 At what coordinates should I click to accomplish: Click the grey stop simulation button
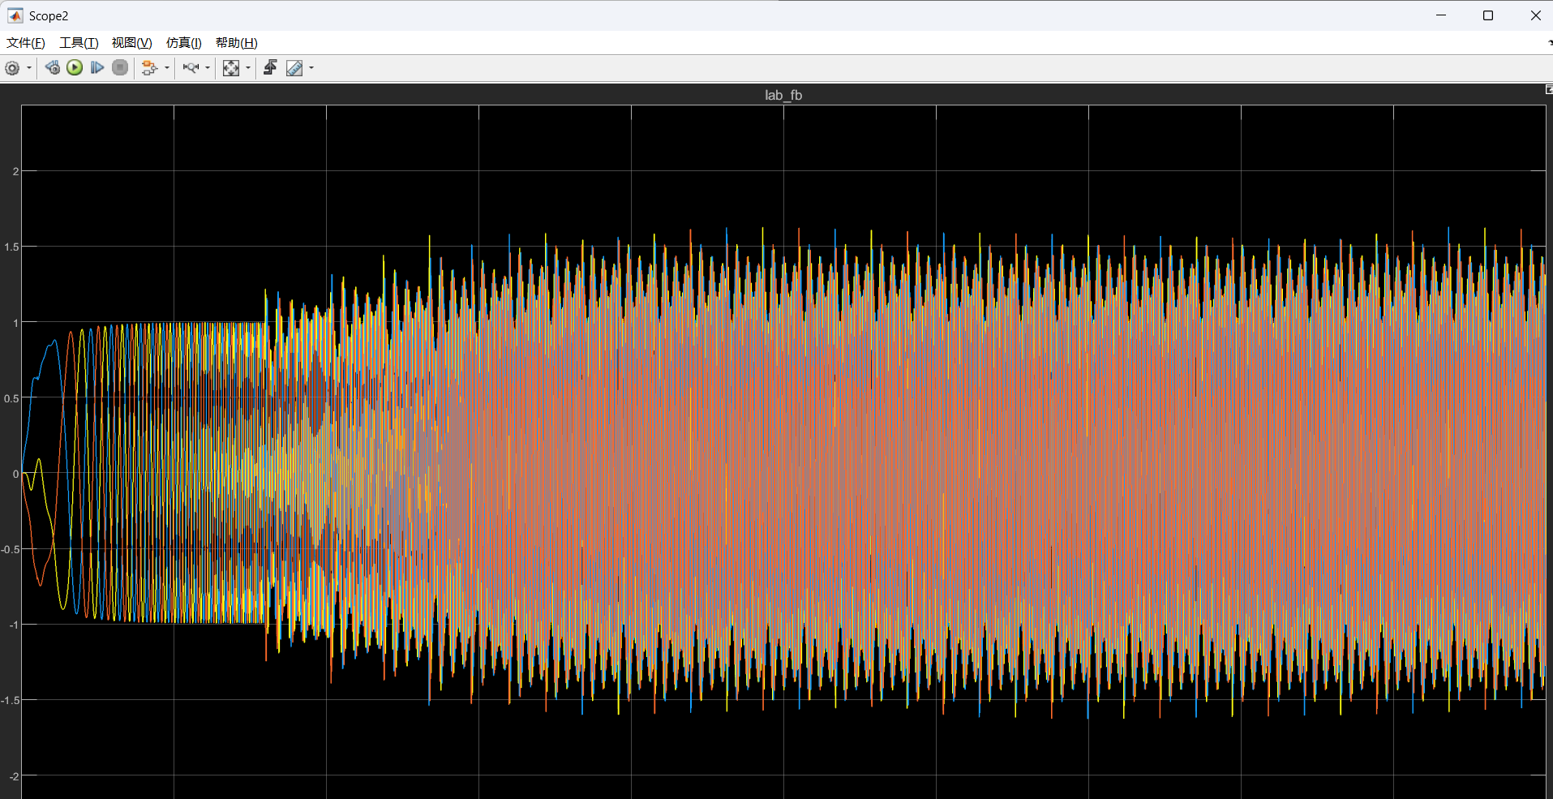point(120,68)
